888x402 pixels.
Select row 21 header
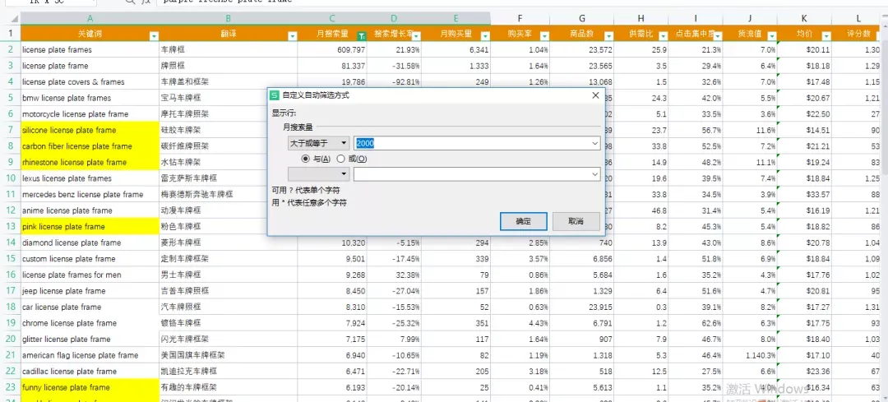tap(10, 355)
